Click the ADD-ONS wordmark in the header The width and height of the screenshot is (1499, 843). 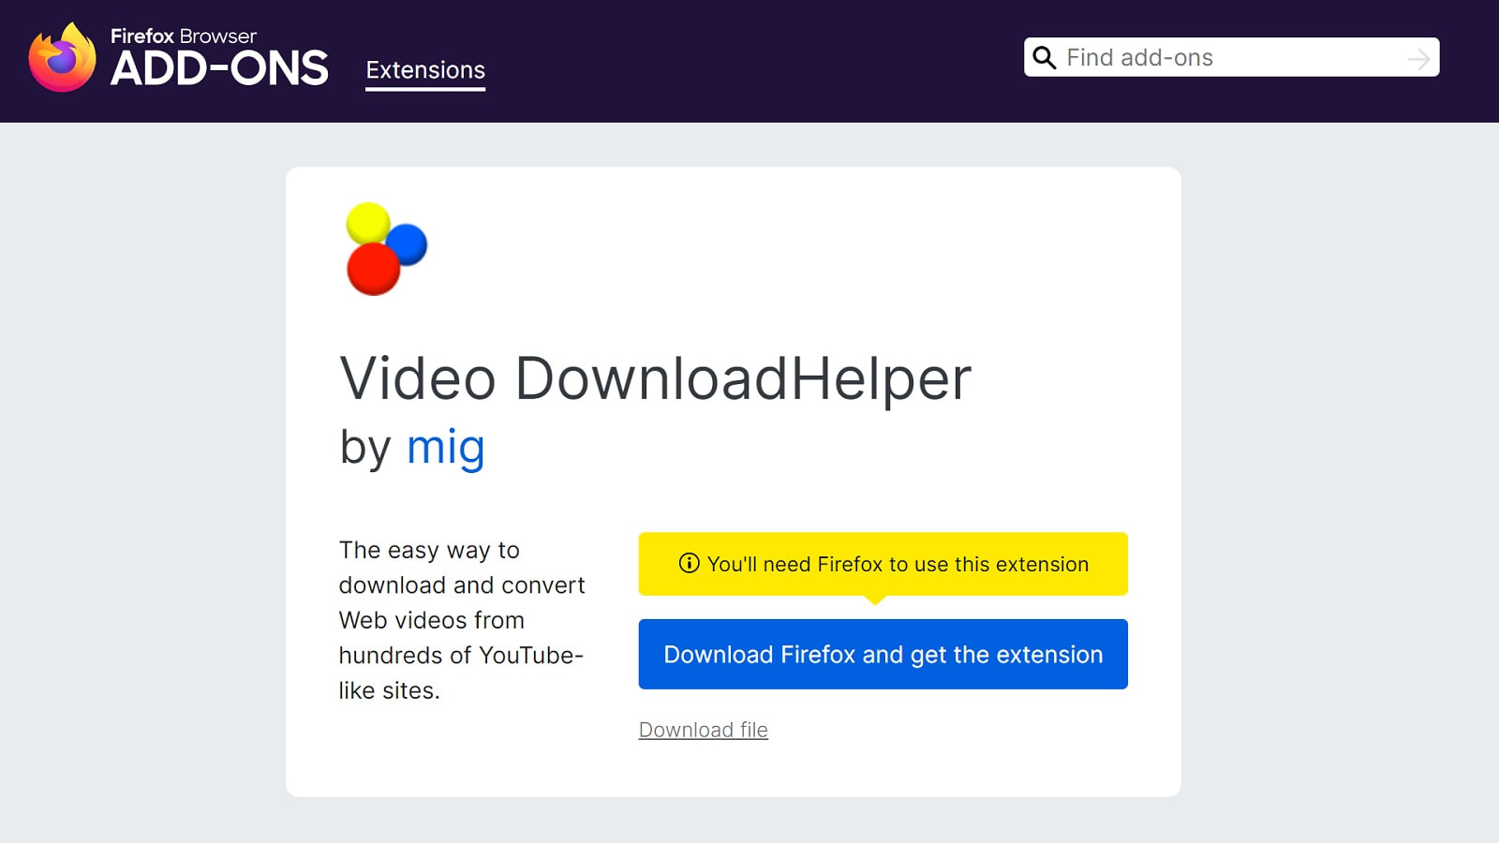pos(219,69)
